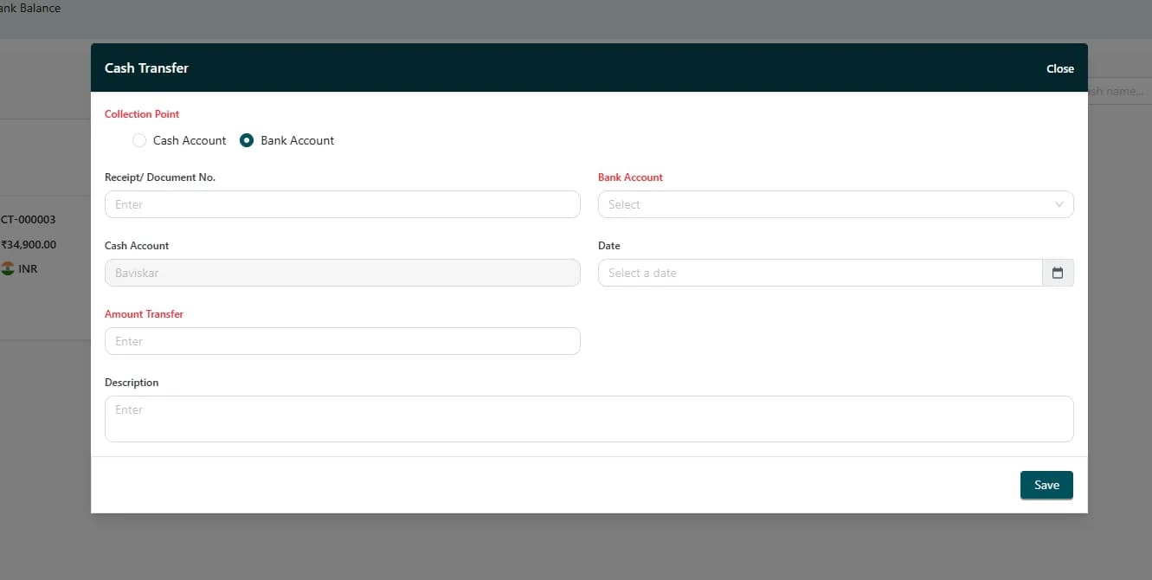Click the INR currency flag icon

pyautogui.click(x=8, y=268)
